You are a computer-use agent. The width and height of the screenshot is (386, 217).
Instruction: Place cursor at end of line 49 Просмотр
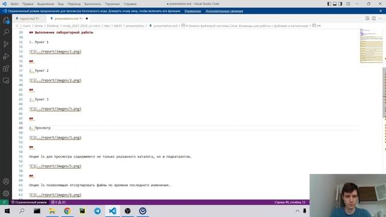click(x=51, y=128)
